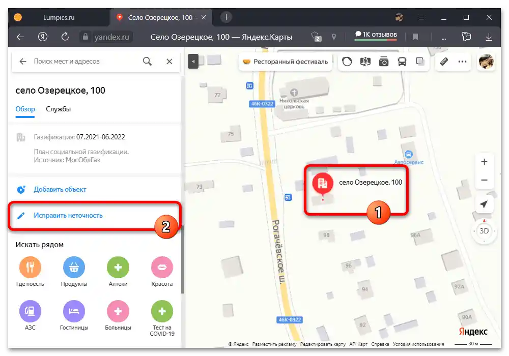Zoom out the map with minus

(484, 180)
